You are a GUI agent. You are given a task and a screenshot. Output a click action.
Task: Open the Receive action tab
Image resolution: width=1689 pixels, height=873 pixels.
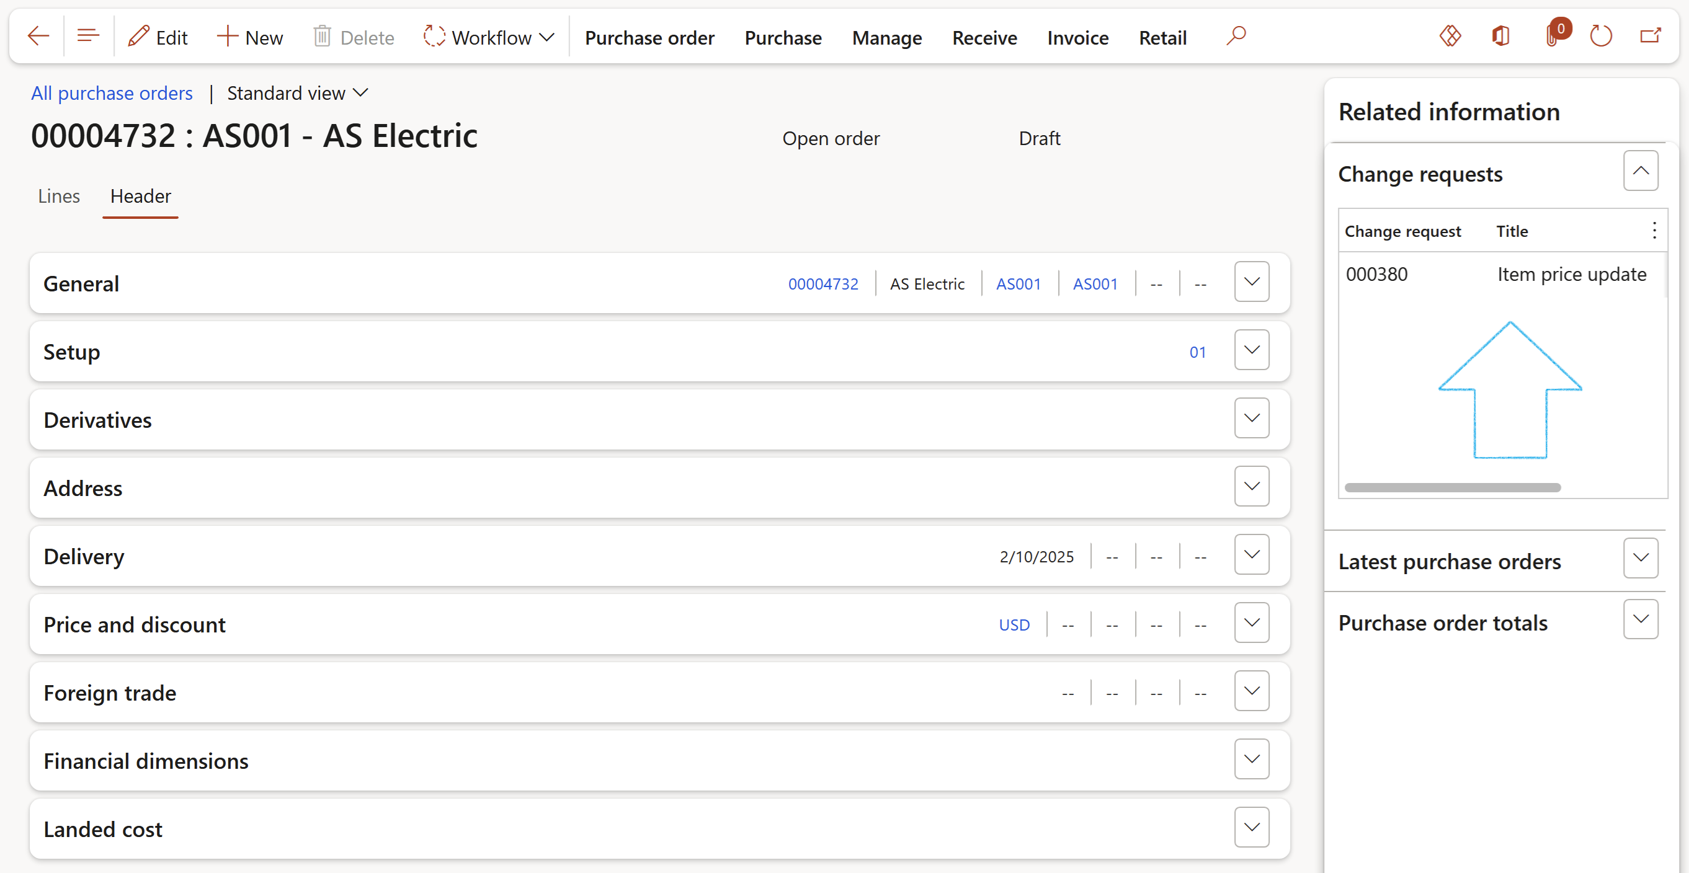coord(984,37)
